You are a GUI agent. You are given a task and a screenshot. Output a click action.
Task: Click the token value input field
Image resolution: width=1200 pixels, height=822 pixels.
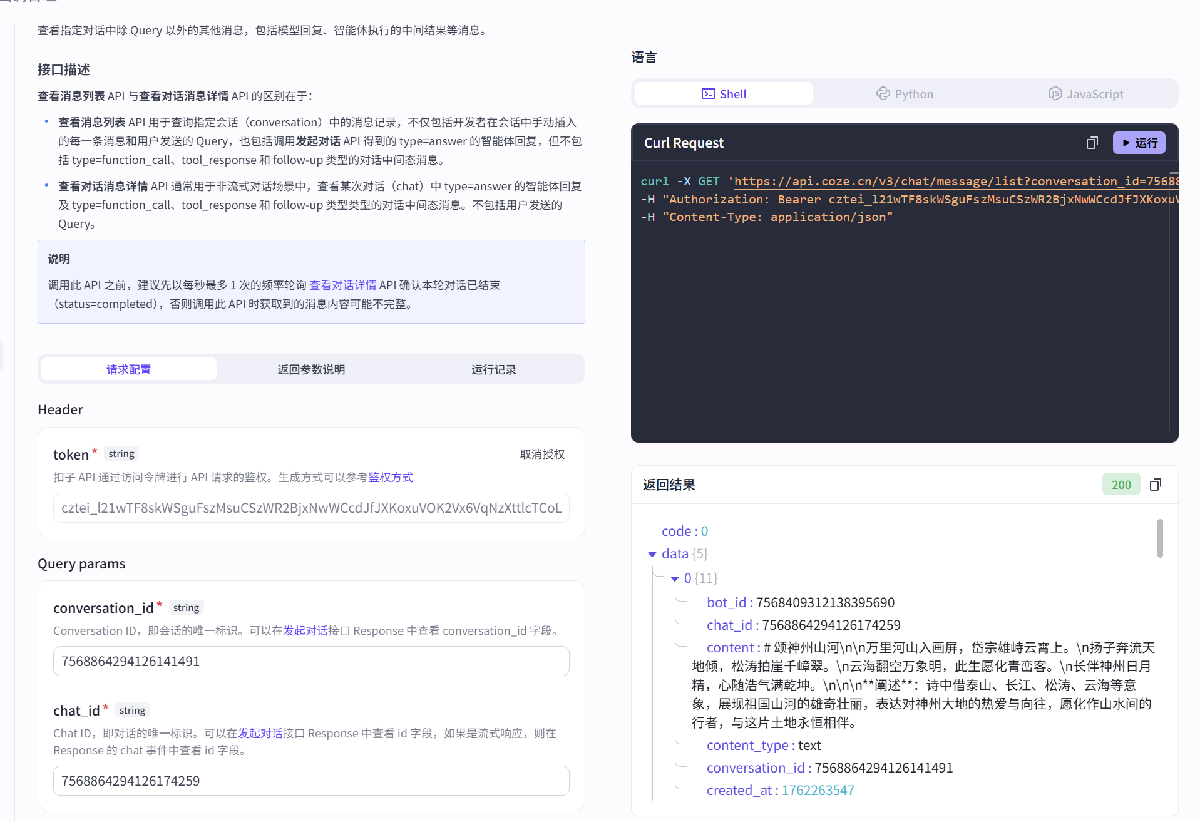311,508
